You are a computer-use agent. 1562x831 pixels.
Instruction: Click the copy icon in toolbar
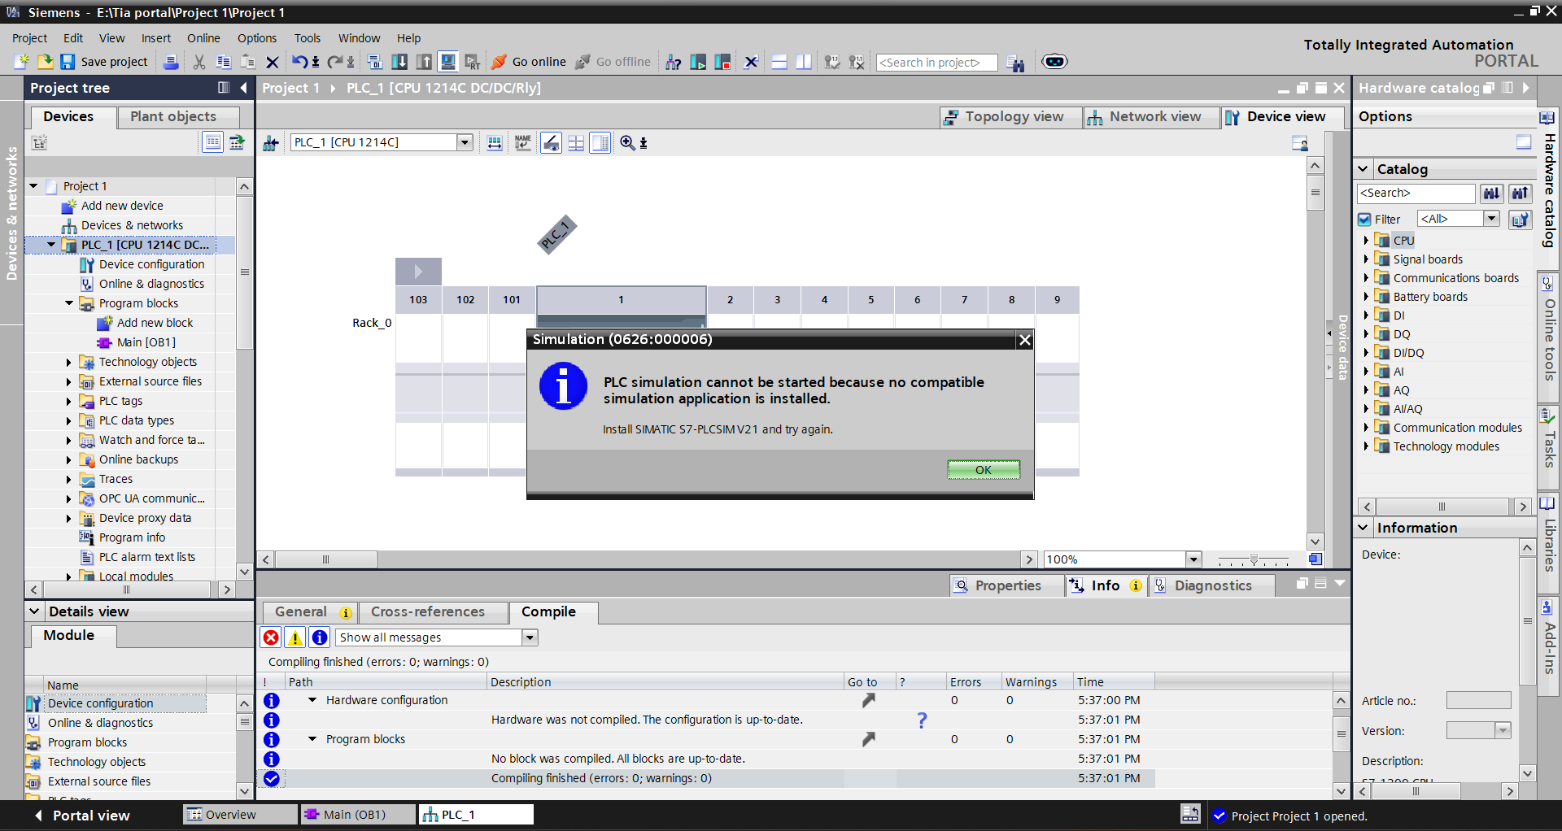pos(224,62)
